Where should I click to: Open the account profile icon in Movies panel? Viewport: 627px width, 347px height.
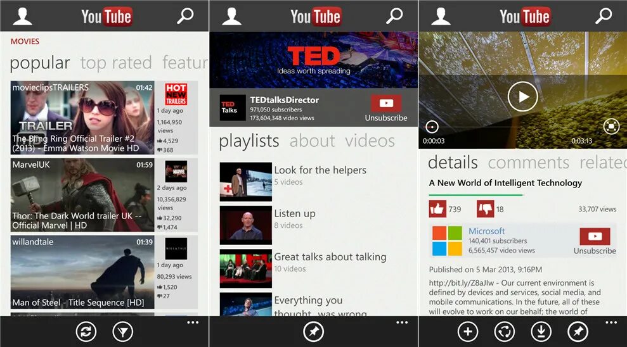pos(22,16)
